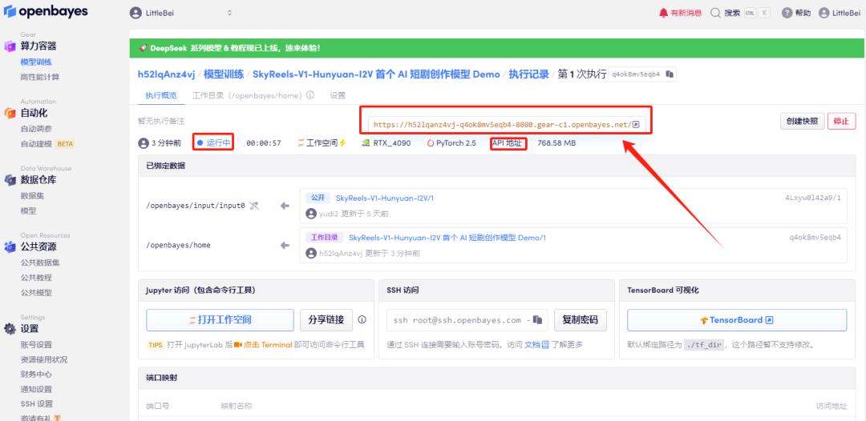Viewport: 866px width, 421px height.
Task: Click the 打开工作空间 button
Action: pyautogui.click(x=220, y=319)
